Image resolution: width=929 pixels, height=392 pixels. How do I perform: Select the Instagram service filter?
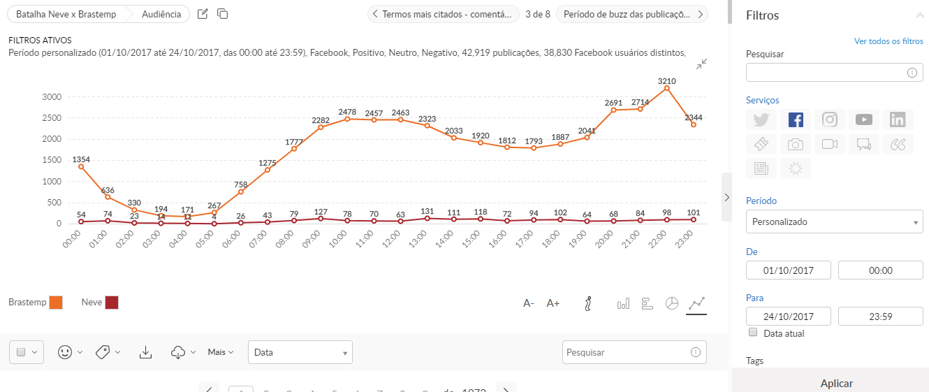[829, 119]
